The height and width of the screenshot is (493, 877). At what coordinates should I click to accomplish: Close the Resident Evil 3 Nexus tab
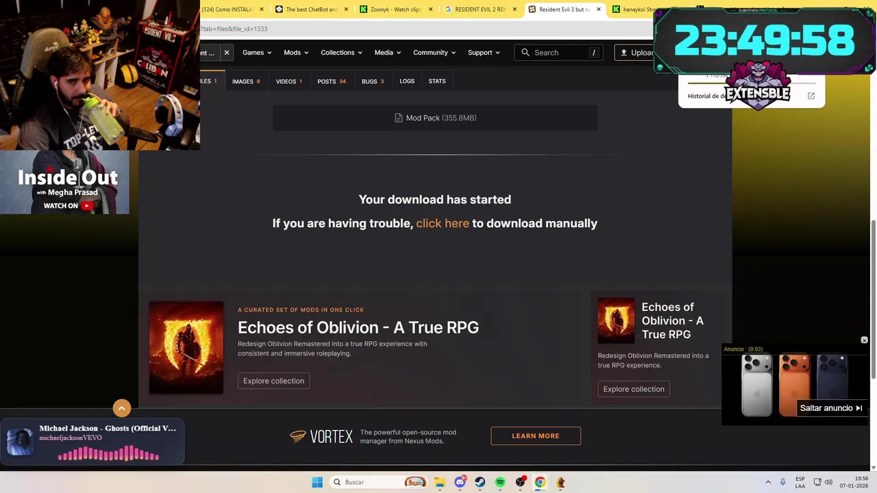tap(599, 10)
